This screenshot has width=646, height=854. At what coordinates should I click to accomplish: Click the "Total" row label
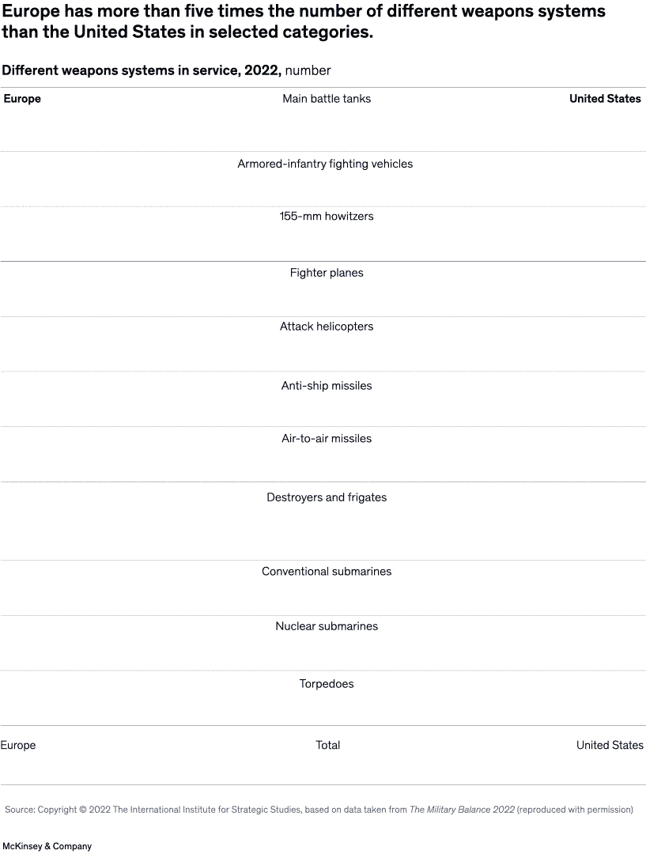click(328, 745)
